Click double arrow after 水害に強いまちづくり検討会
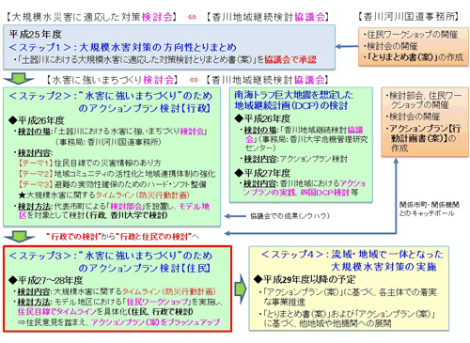This screenshot has width=470, height=343. (194, 80)
